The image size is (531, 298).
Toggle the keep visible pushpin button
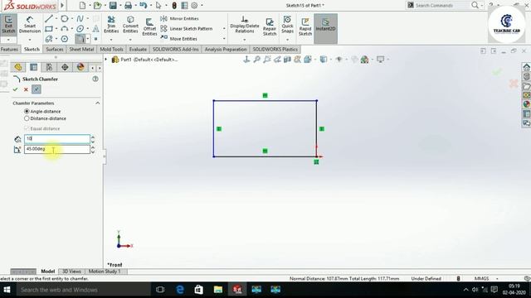point(37,89)
